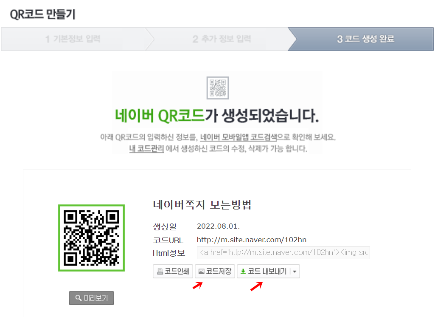435x317 pixels.
Task: Click the 미리보기 button
Action: click(91, 298)
